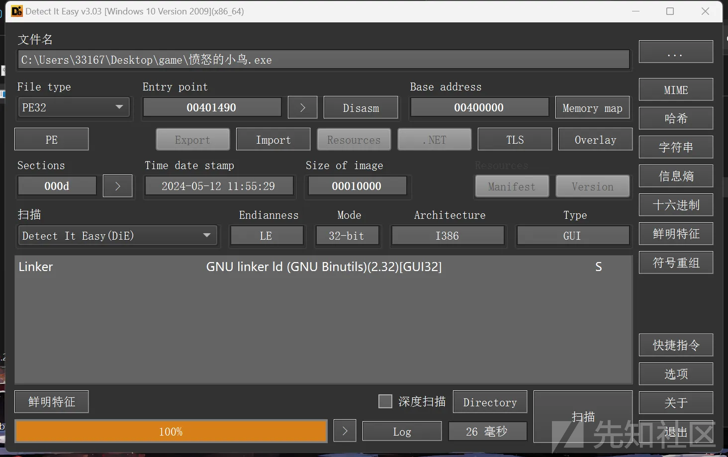Click the 26 毫秒 scan time field
Viewport: 728px width, 457px height.
487,431
